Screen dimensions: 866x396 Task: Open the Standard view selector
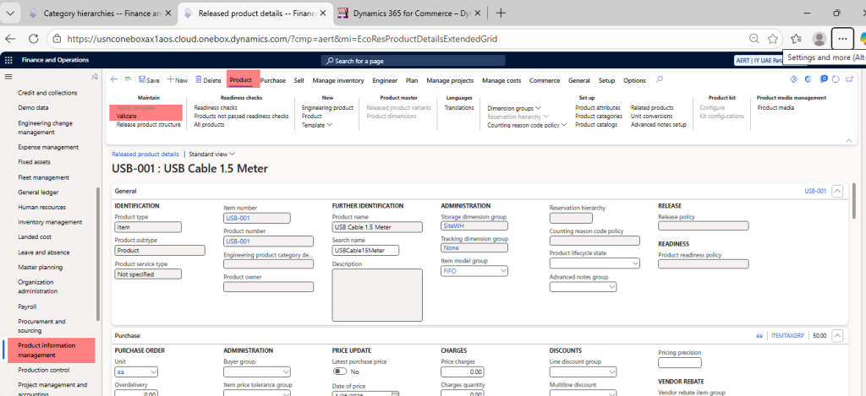point(211,155)
